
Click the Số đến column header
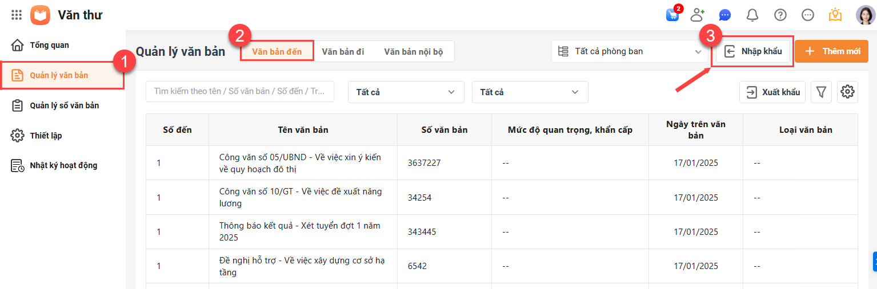point(177,130)
